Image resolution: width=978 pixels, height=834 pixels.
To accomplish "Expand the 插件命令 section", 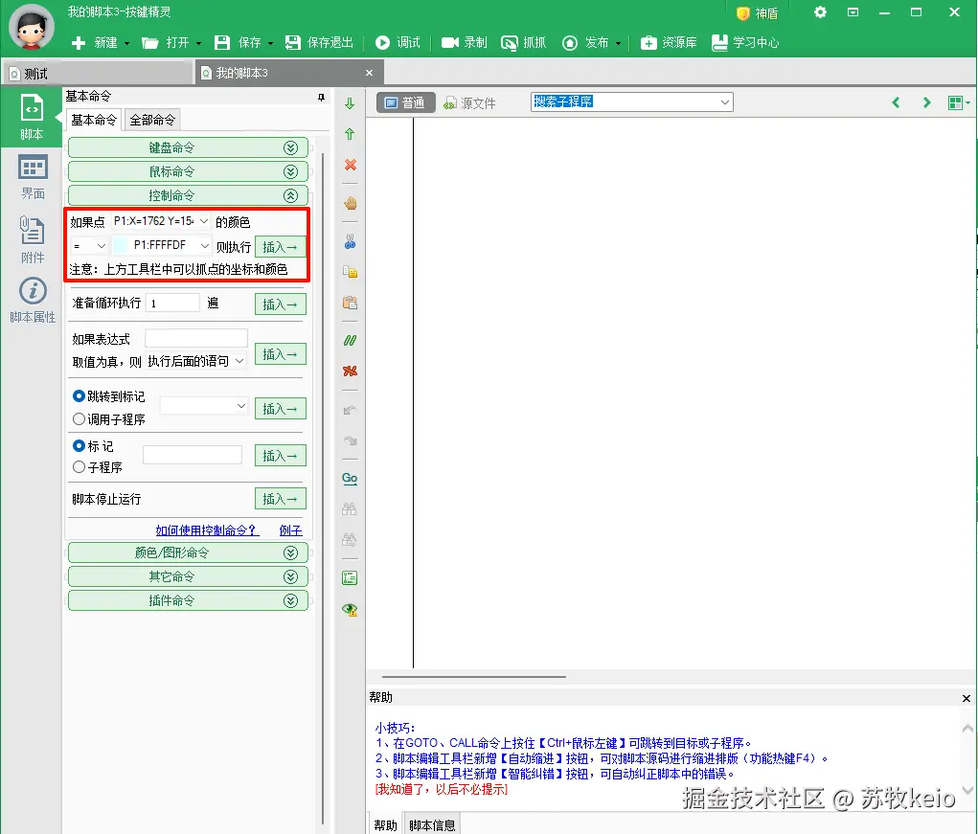I will point(188,601).
